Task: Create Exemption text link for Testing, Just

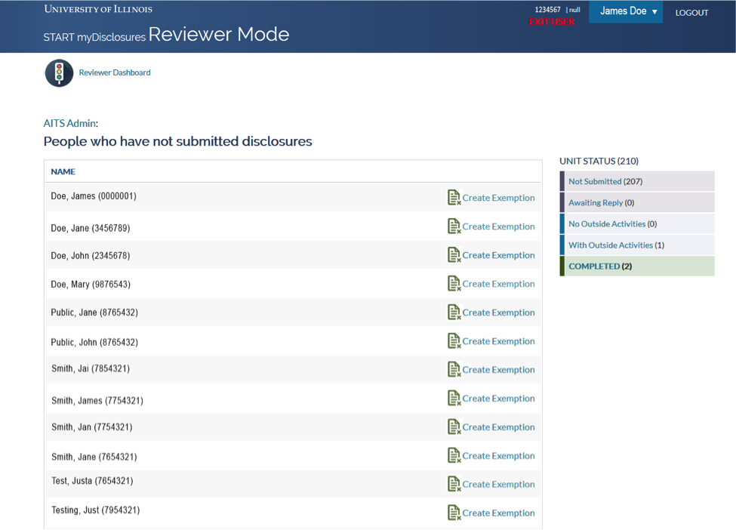Action: [498, 513]
